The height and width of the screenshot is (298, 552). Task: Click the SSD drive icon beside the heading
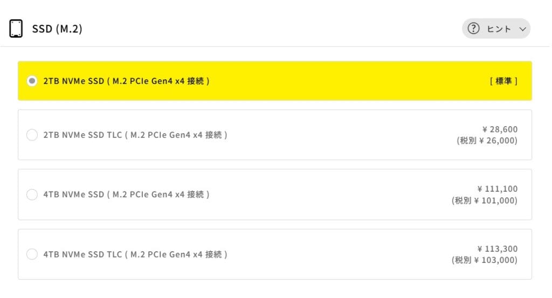(16, 29)
